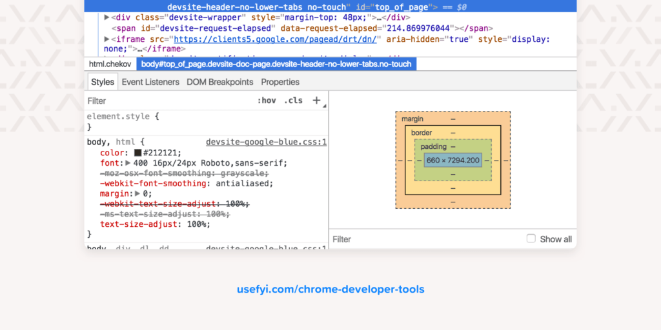Select html.chekov in the breadcrumb bar
661x330 pixels.
110,64
